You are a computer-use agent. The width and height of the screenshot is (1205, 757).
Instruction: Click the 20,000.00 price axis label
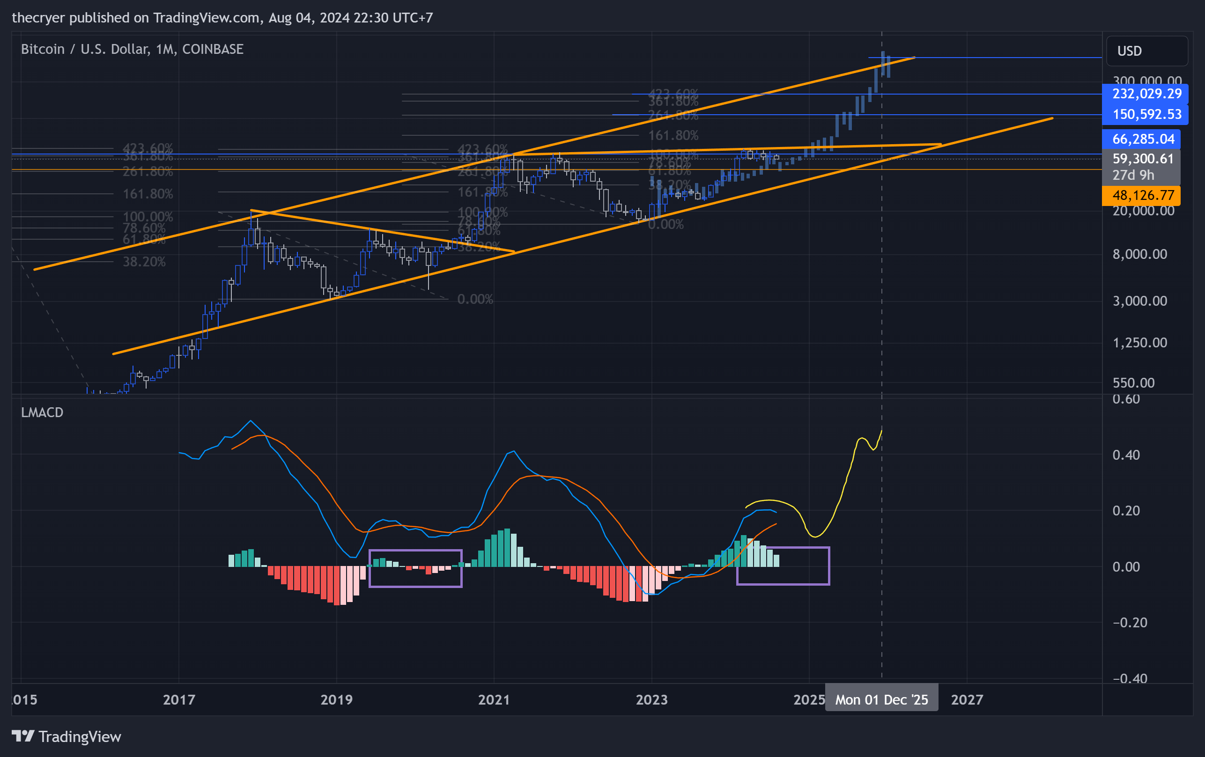pyautogui.click(x=1144, y=211)
